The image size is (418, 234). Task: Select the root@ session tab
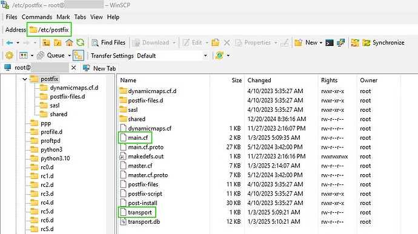click(36, 68)
